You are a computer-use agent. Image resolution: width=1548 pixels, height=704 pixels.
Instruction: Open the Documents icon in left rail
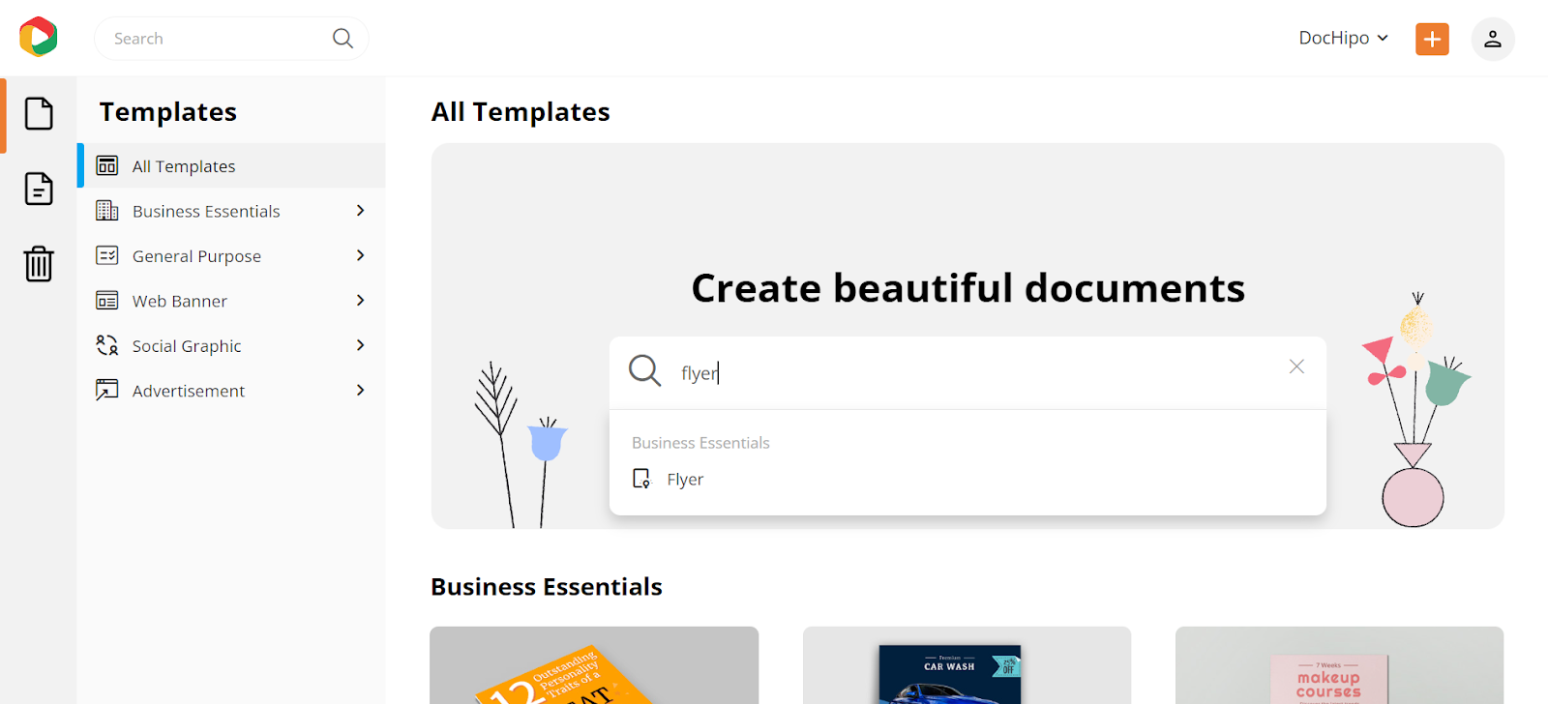point(39,189)
